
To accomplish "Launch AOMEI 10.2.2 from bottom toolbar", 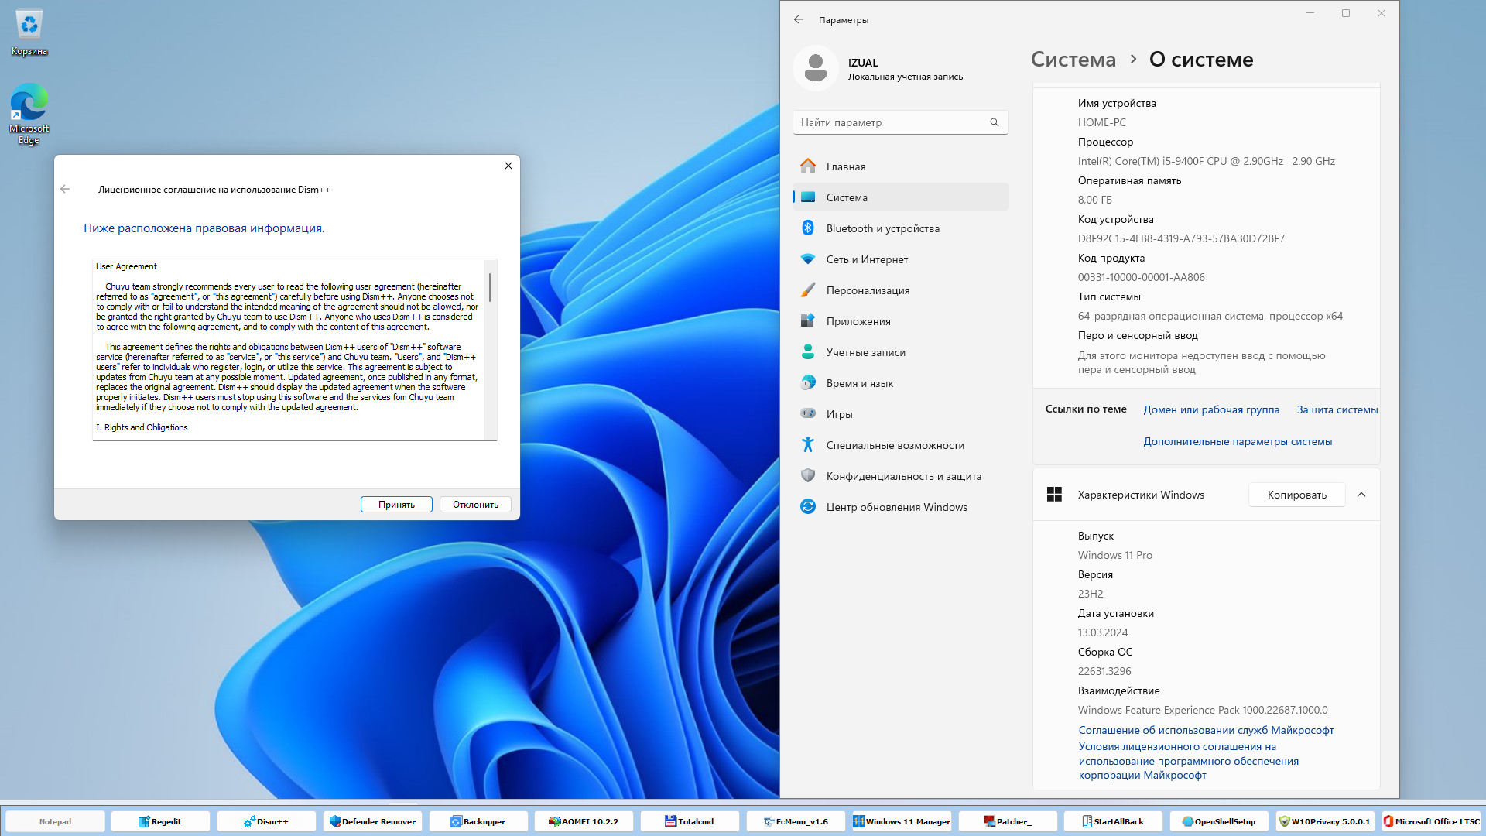I will (x=584, y=821).
